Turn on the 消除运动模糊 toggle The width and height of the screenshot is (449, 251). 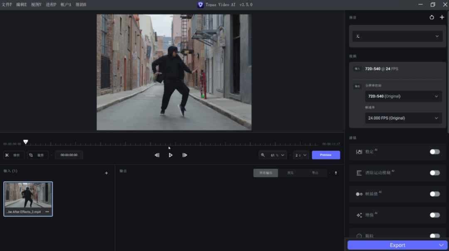tap(434, 173)
